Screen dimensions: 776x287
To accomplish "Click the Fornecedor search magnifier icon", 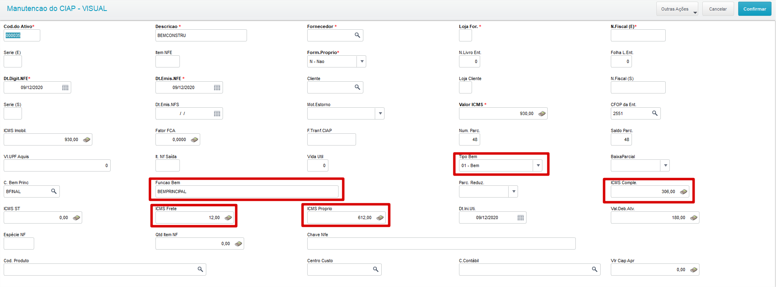I will coord(357,35).
